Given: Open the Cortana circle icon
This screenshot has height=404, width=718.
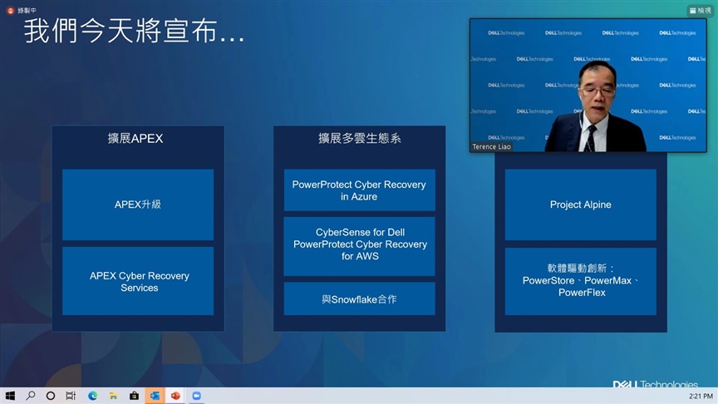Looking at the screenshot, I should tap(51, 396).
